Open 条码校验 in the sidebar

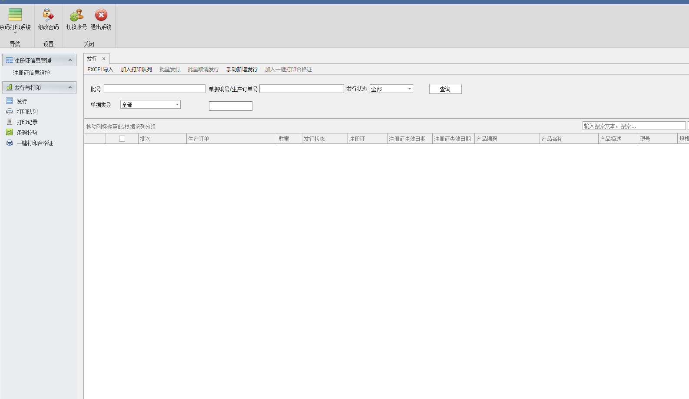tap(27, 133)
